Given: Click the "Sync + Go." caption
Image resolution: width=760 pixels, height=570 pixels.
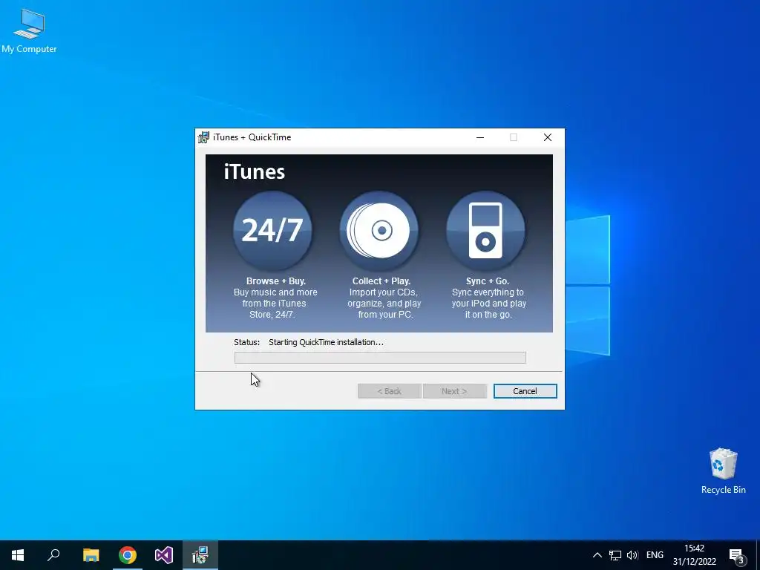Looking at the screenshot, I should click(488, 281).
